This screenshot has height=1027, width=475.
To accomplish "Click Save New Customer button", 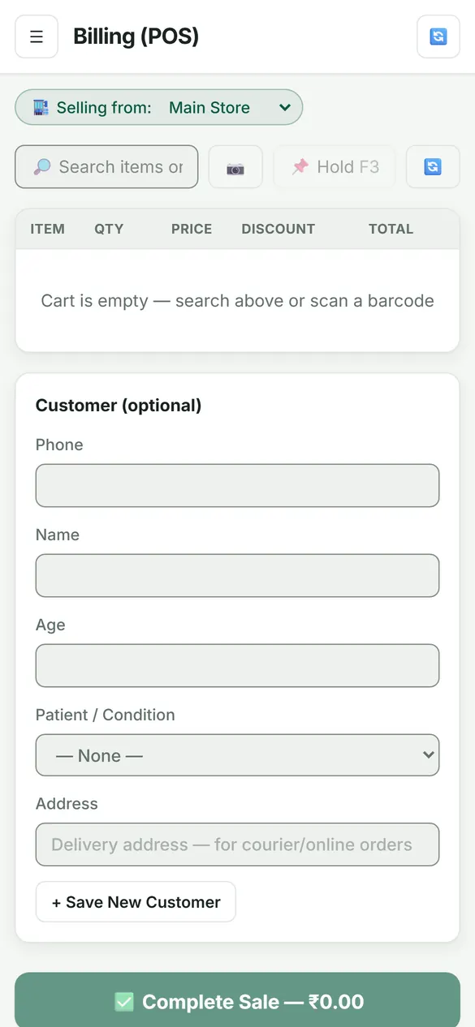I will pyautogui.click(x=136, y=902).
